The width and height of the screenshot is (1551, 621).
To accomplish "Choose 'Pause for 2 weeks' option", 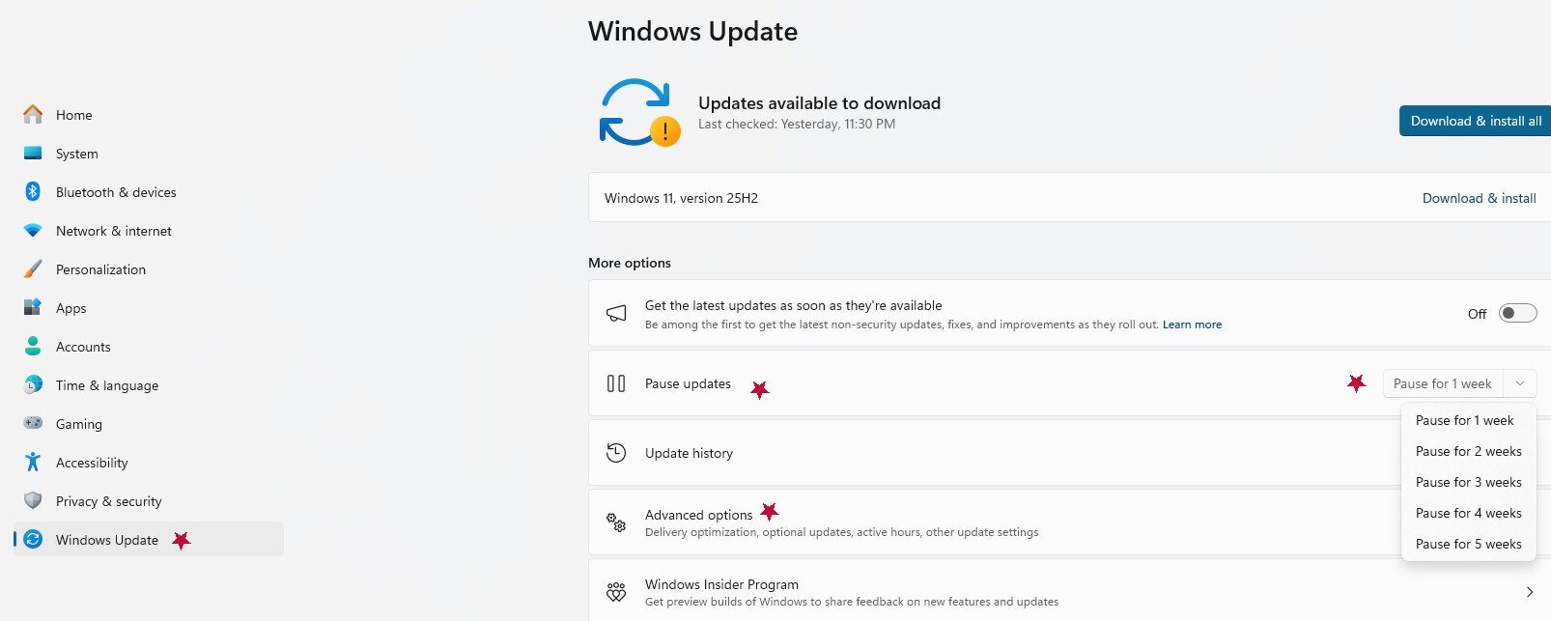I will (x=1468, y=451).
